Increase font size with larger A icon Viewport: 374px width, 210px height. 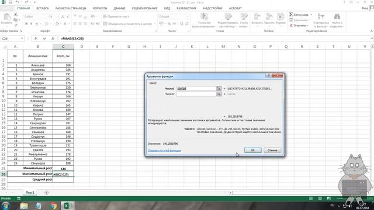click(x=63, y=16)
